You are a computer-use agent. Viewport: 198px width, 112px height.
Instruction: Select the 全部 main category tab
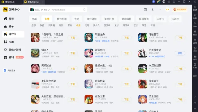point(34,19)
